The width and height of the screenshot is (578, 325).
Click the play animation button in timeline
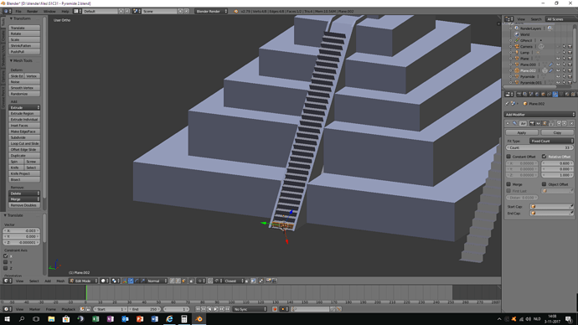tap(215, 309)
